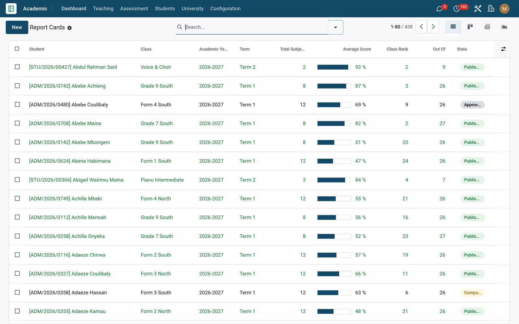519x324 pixels.
Task: Open optional columns adjust icon
Action: 503,49
